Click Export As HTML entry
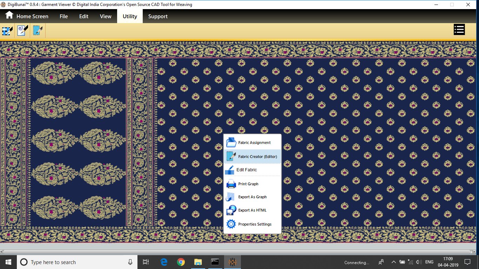Viewport: 479px width, 269px height. point(252,210)
